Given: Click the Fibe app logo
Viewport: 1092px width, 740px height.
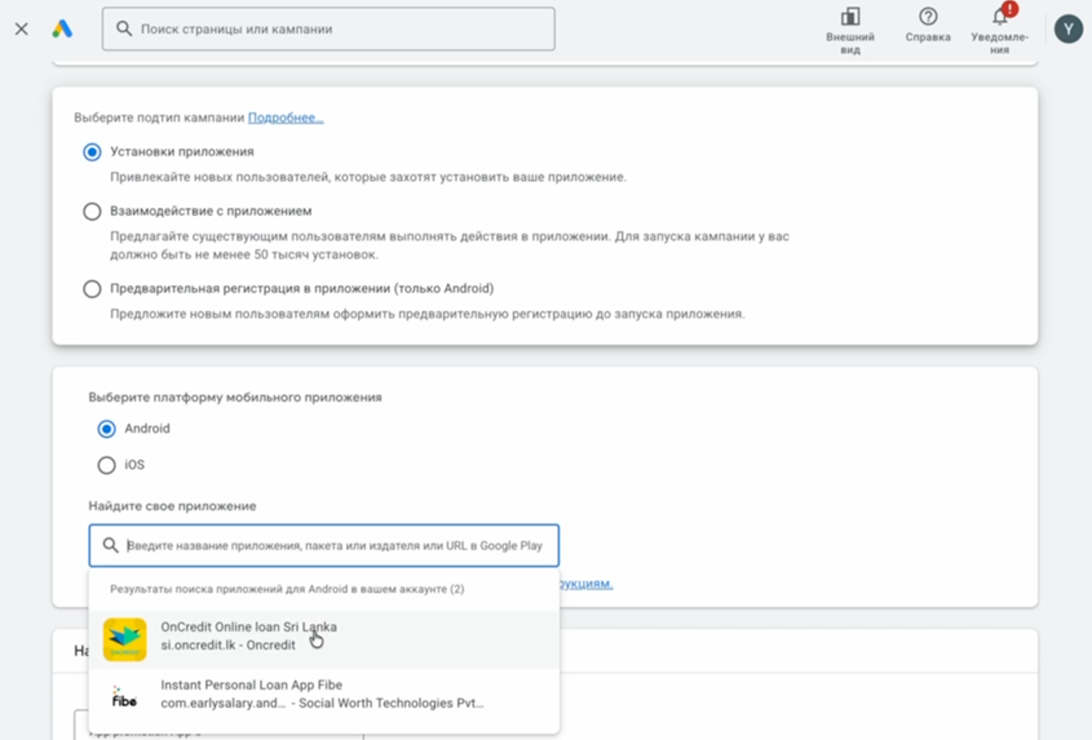Looking at the screenshot, I should 125,697.
